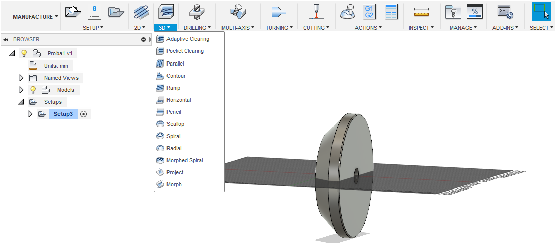The image size is (555, 252).
Task: Open the MULTI-AXIS dropdown label
Action: [x=238, y=28]
